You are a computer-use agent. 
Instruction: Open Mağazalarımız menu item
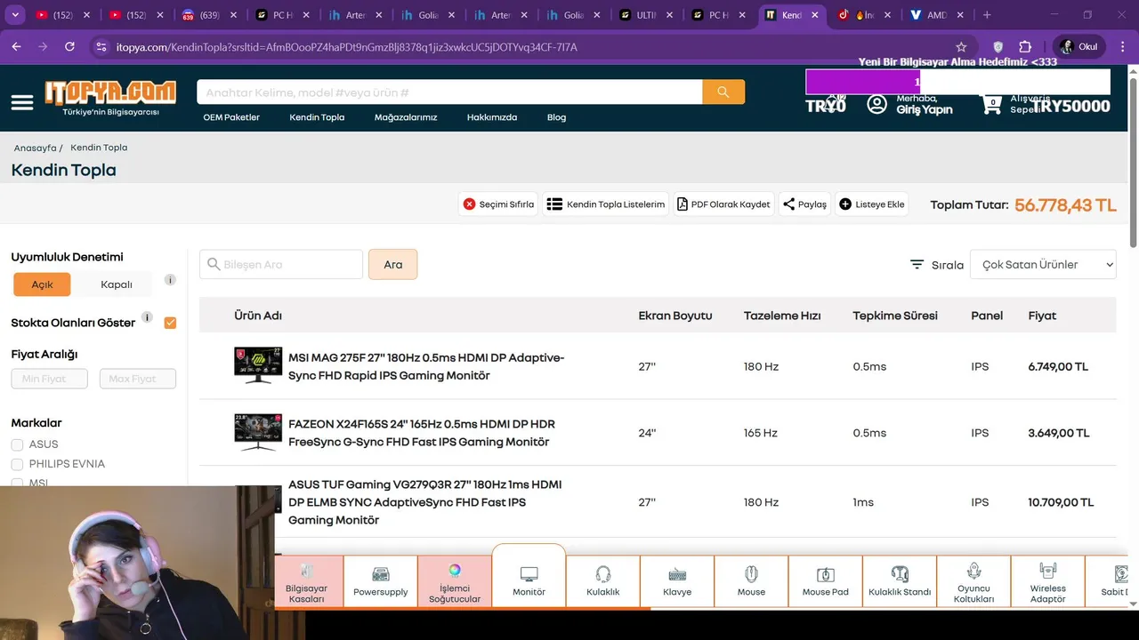406,117
